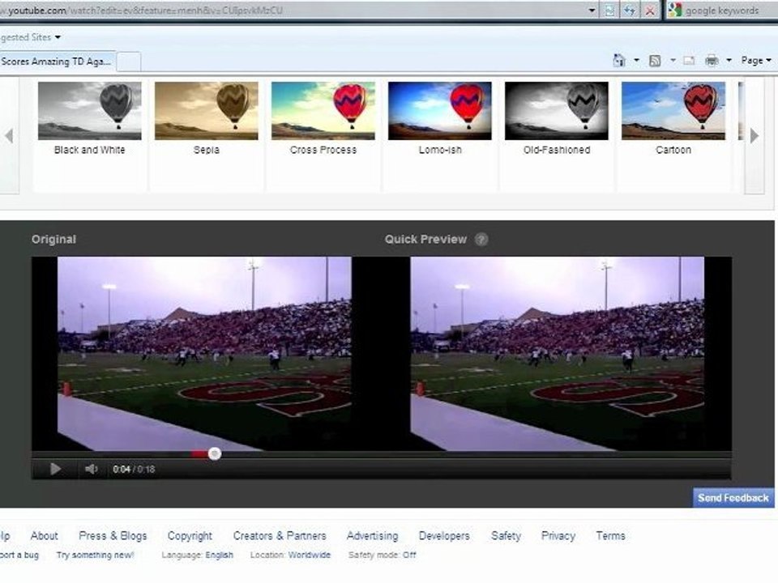
Task: Change Language: English setting
Action: [x=198, y=555]
